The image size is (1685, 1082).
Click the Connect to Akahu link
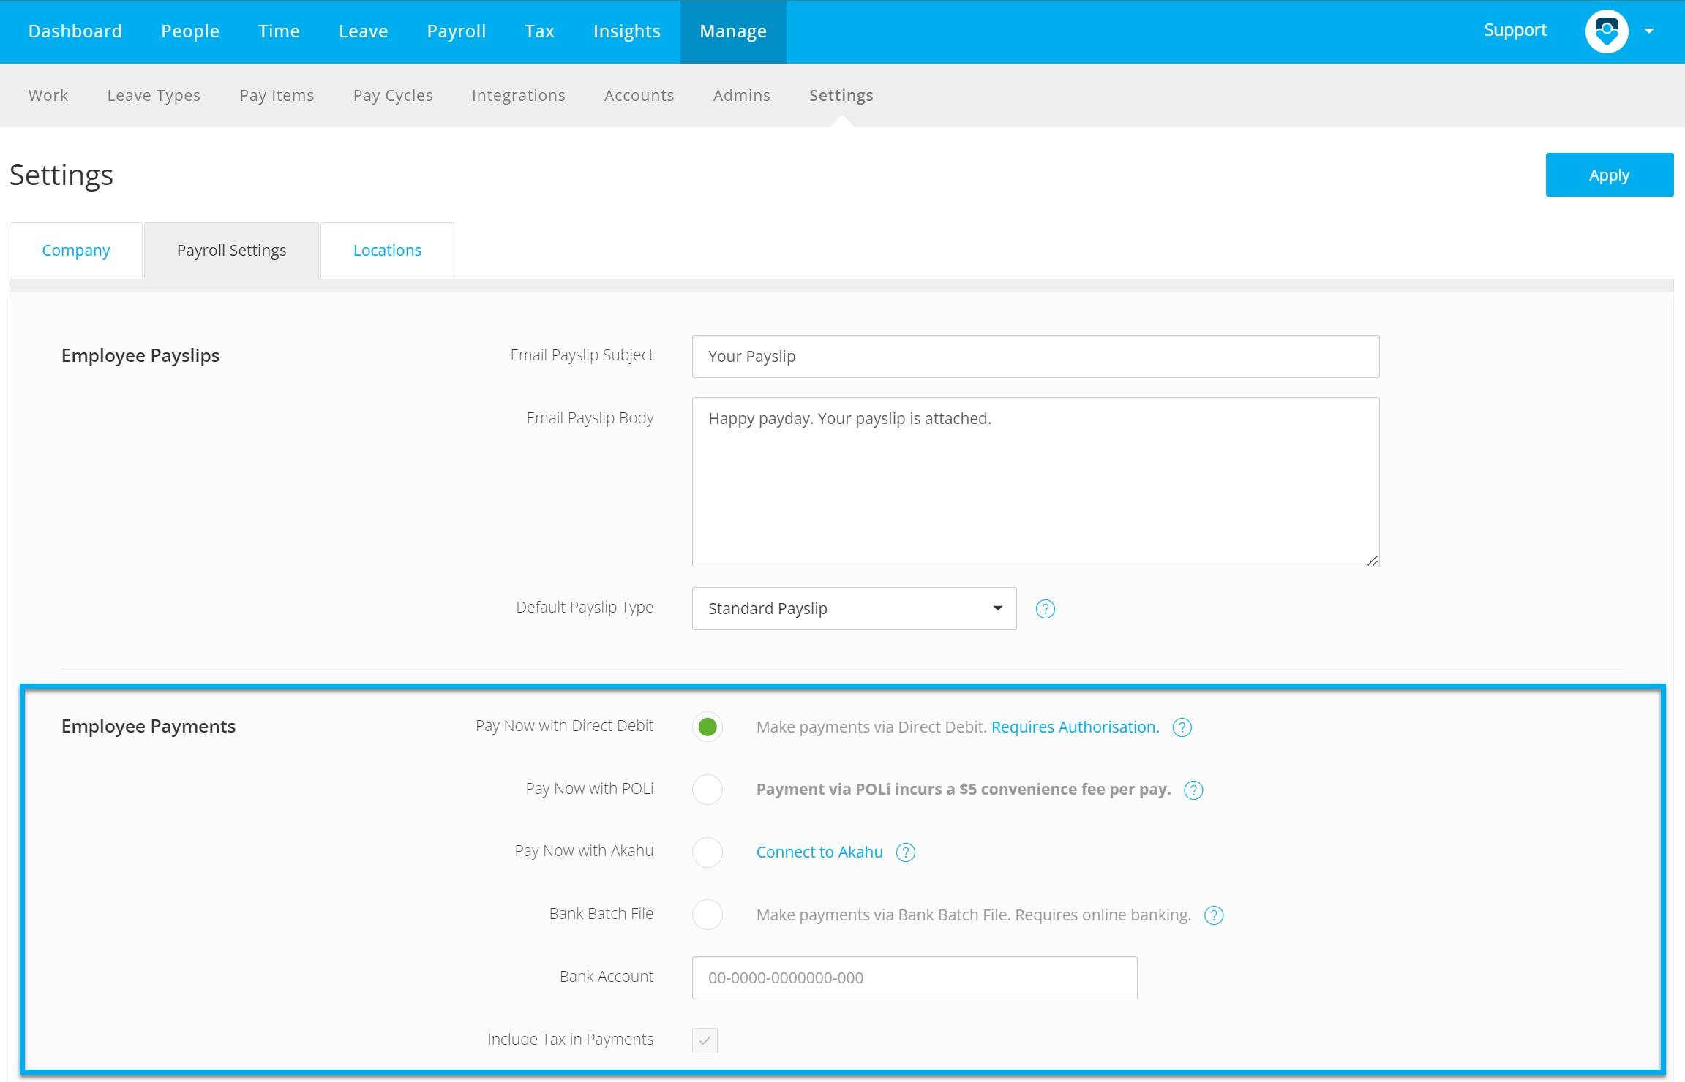tap(819, 852)
